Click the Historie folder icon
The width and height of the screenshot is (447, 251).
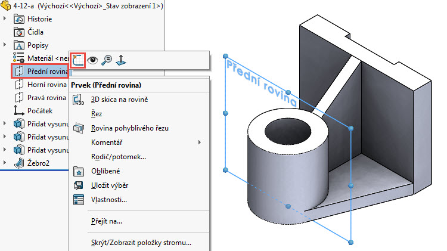[x=19, y=19]
